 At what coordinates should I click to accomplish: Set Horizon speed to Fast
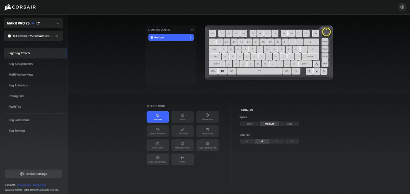[289, 124]
